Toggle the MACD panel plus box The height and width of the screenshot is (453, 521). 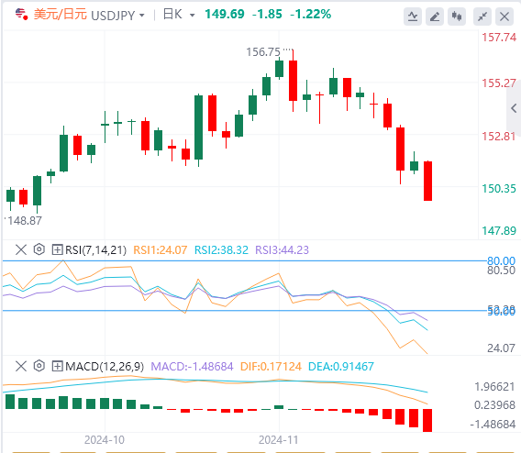pyautogui.click(x=57, y=366)
